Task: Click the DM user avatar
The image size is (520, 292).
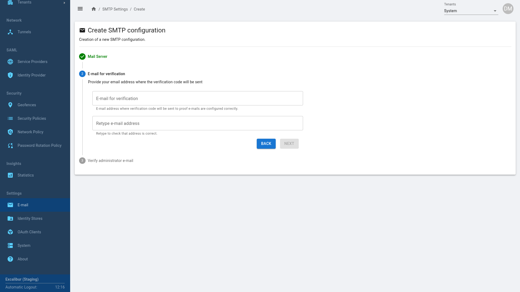Action: [x=508, y=9]
